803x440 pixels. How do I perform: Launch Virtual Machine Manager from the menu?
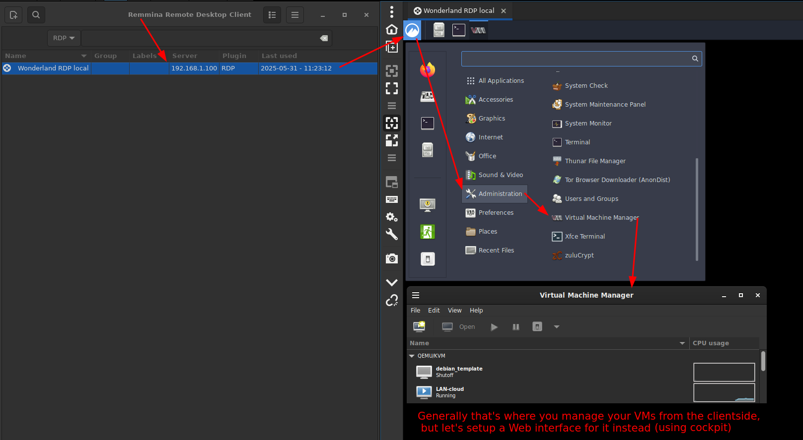[x=595, y=218]
